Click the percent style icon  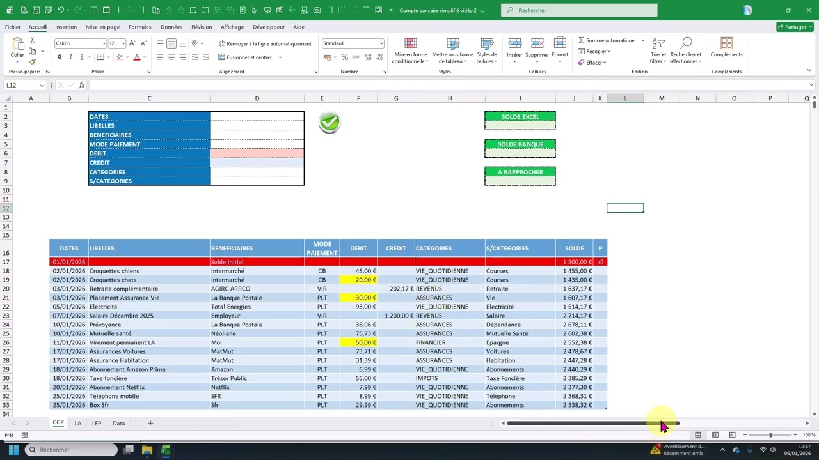pyautogui.click(x=344, y=57)
